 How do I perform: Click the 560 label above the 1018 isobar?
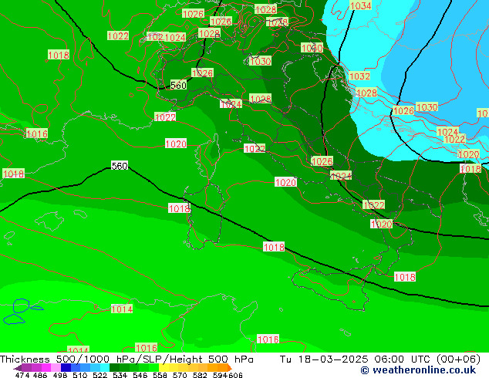coord(120,166)
